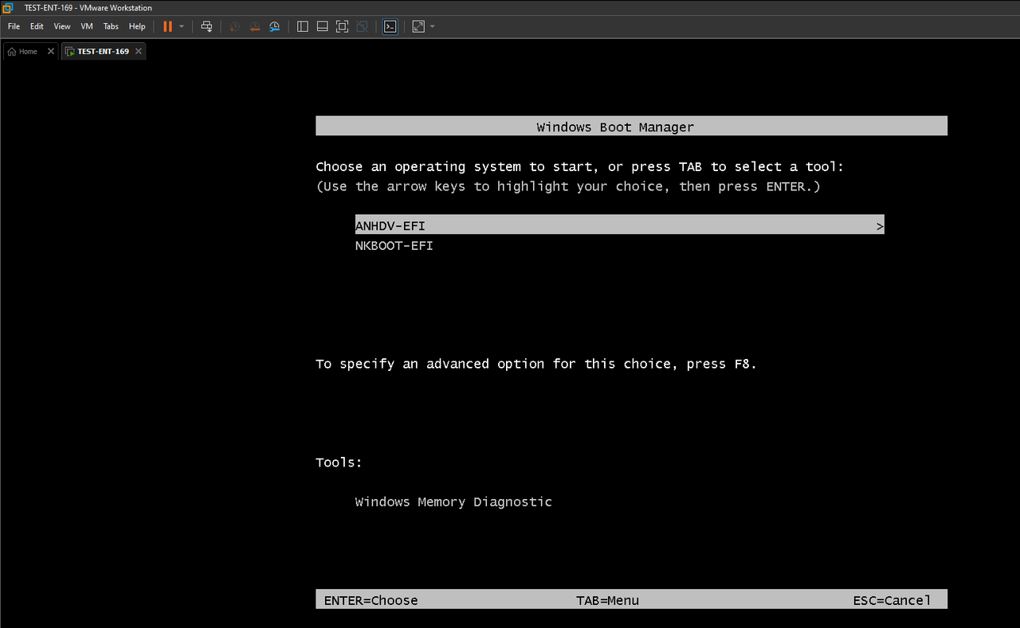Select Windows Memory Diagnostic tool
1020x628 pixels.
(453, 502)
